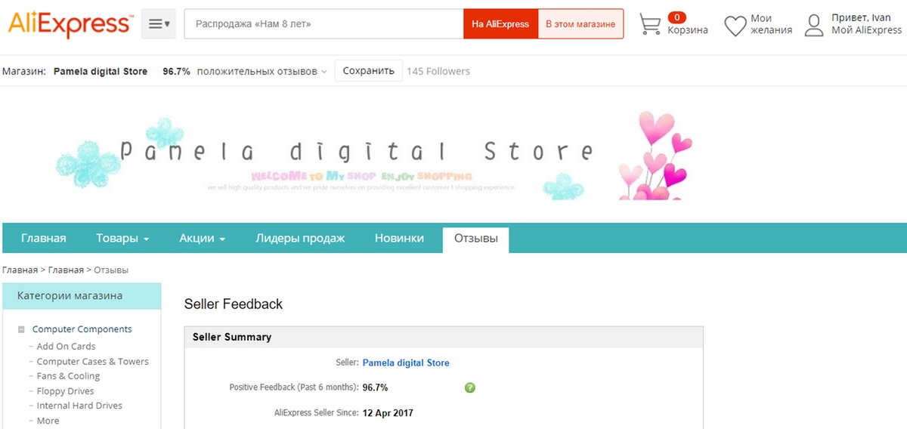The height and width of the screenshot is (429, 907).
Task: Expand the Товары menu
Action: coord(122,238)
